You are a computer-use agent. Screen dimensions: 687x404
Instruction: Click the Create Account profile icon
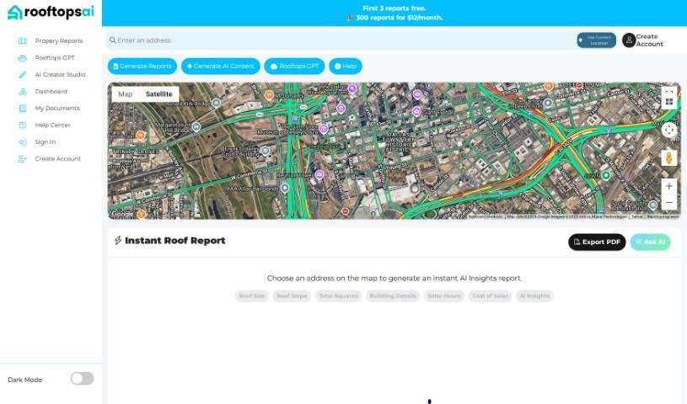[x=629, y=40]
